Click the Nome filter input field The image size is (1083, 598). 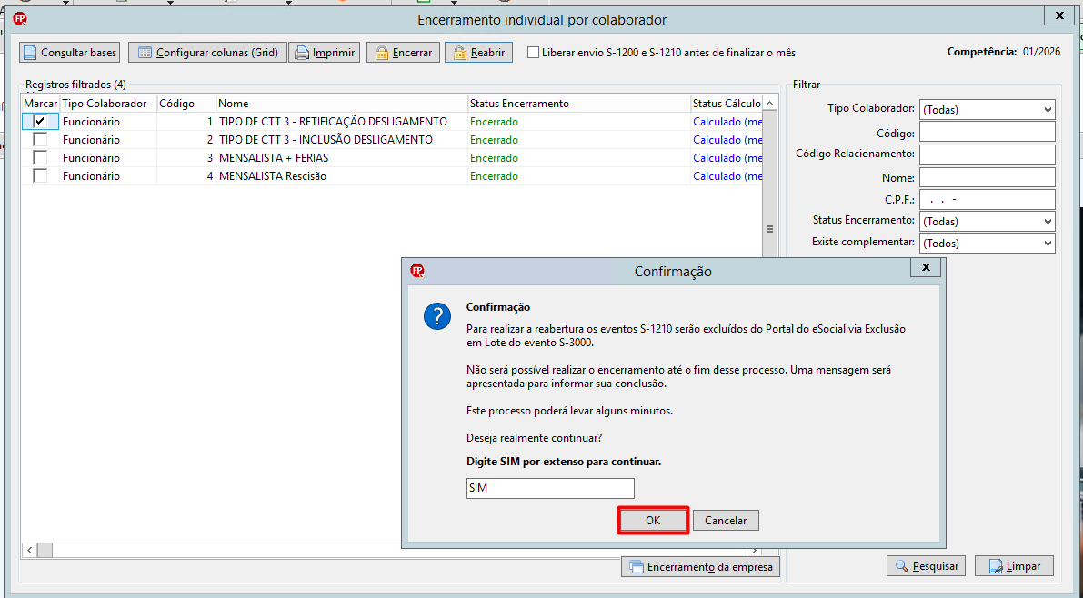987,177
